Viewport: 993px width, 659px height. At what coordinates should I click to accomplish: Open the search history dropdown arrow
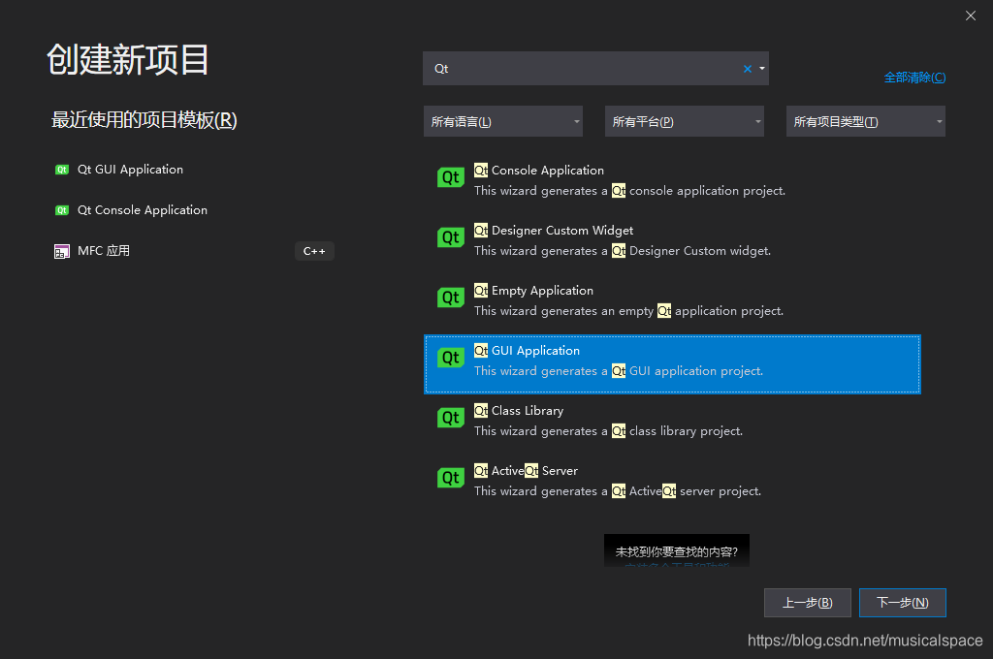[762, 69]
